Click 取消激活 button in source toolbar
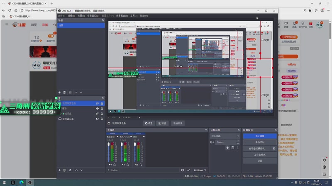 (178, 123)
